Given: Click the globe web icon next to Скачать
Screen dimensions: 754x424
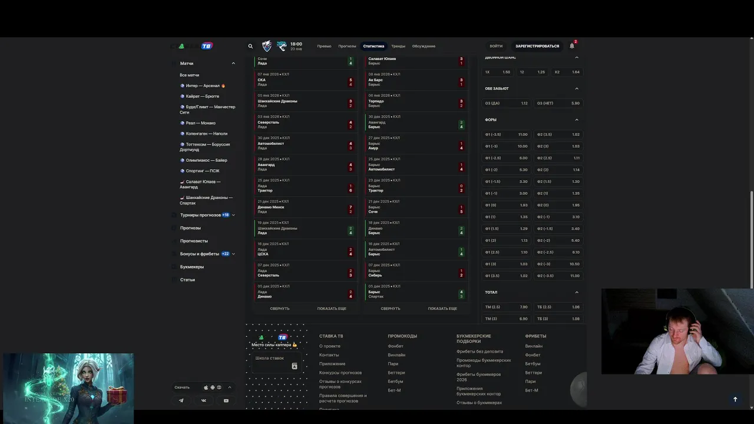Looking at the screenshot, I should (219, 387).
